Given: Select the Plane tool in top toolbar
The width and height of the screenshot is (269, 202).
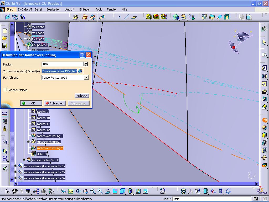Looking at the screenshot, I should click(x=134, y=17).
